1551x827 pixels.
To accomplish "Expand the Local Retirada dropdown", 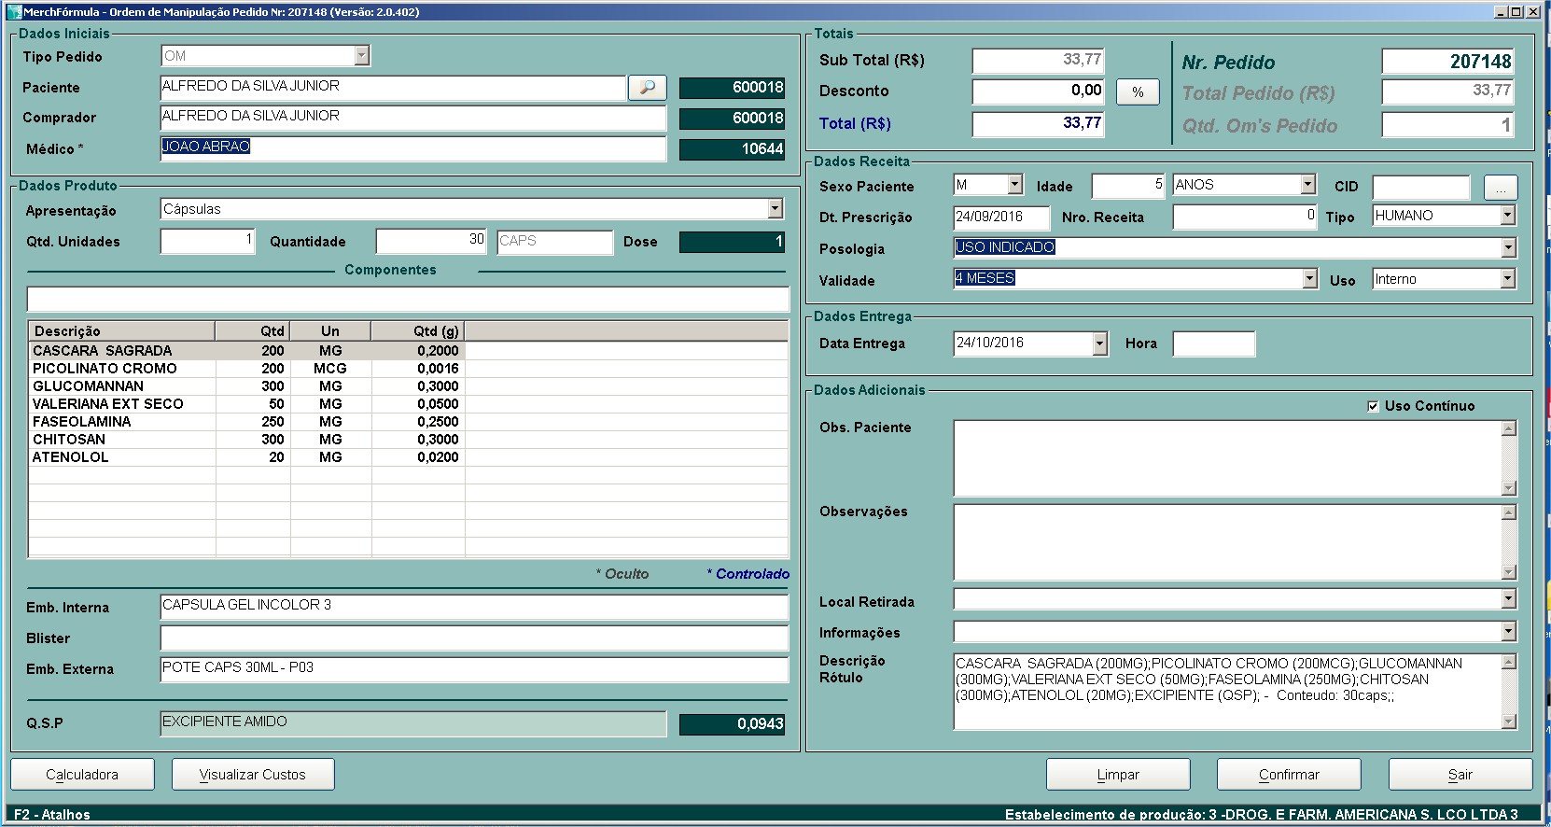I will [x=1508, y=600].
